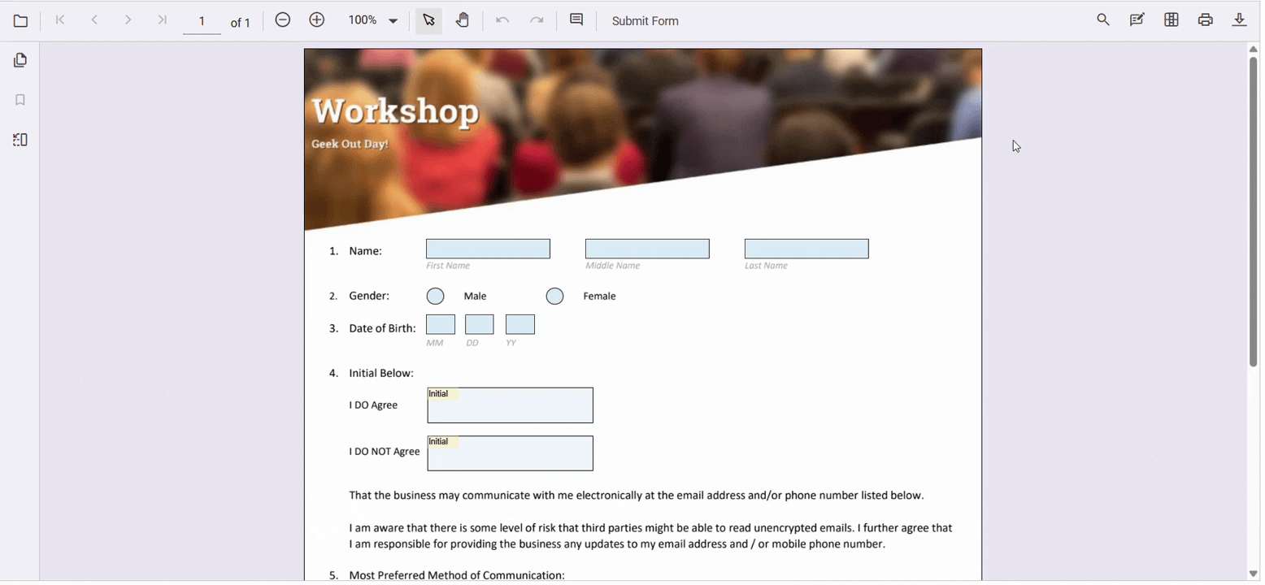
Task: Open the search panel
Action: (1103, 19)
